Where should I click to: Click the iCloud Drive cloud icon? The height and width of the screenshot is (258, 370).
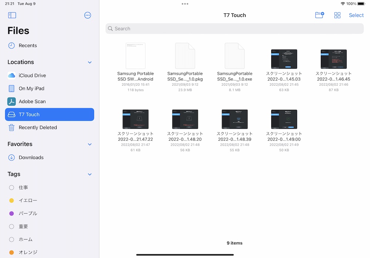(11, 75)
